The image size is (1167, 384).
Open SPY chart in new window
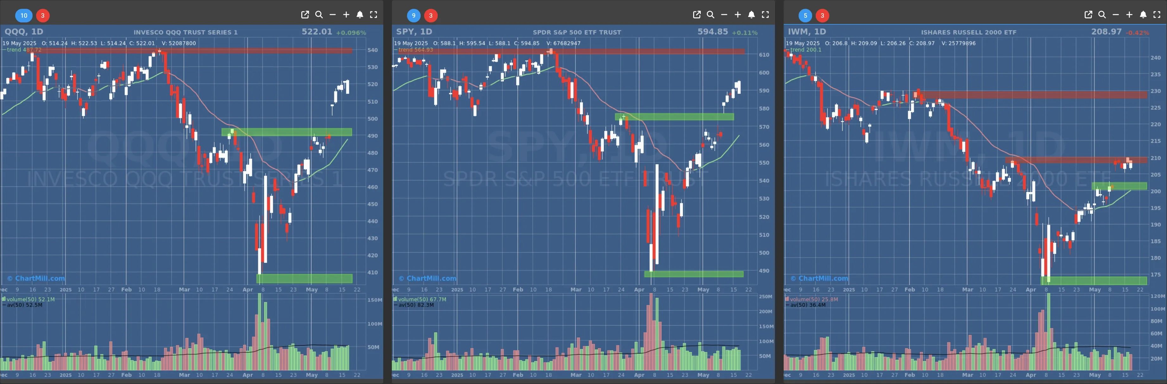click(x=697, y=15)
